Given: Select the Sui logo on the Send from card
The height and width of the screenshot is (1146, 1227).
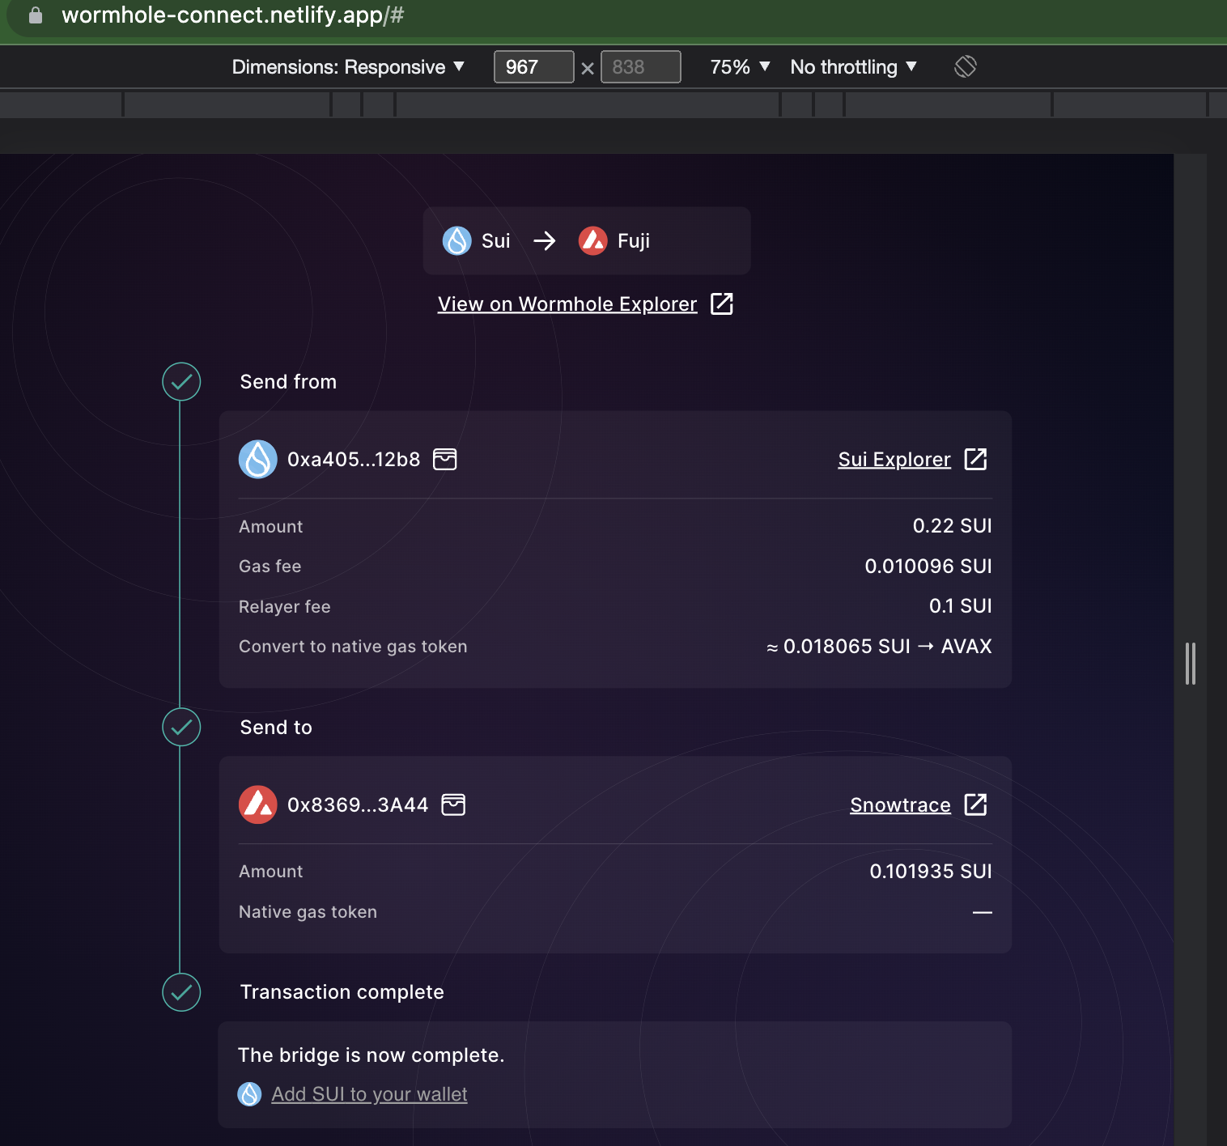Looking at the screenshot, I should pyautogui.click(x=257, y=459).
